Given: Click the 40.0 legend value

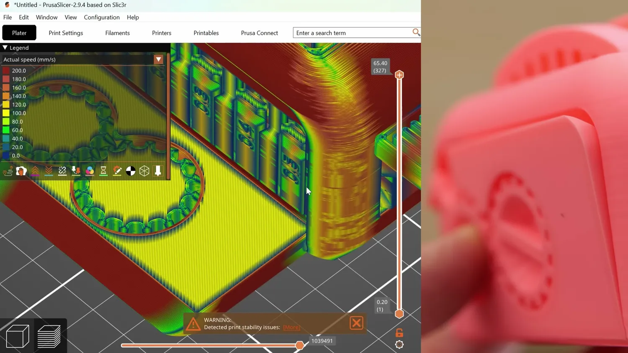Looking at the screenshot, I should tap(17, 138).
